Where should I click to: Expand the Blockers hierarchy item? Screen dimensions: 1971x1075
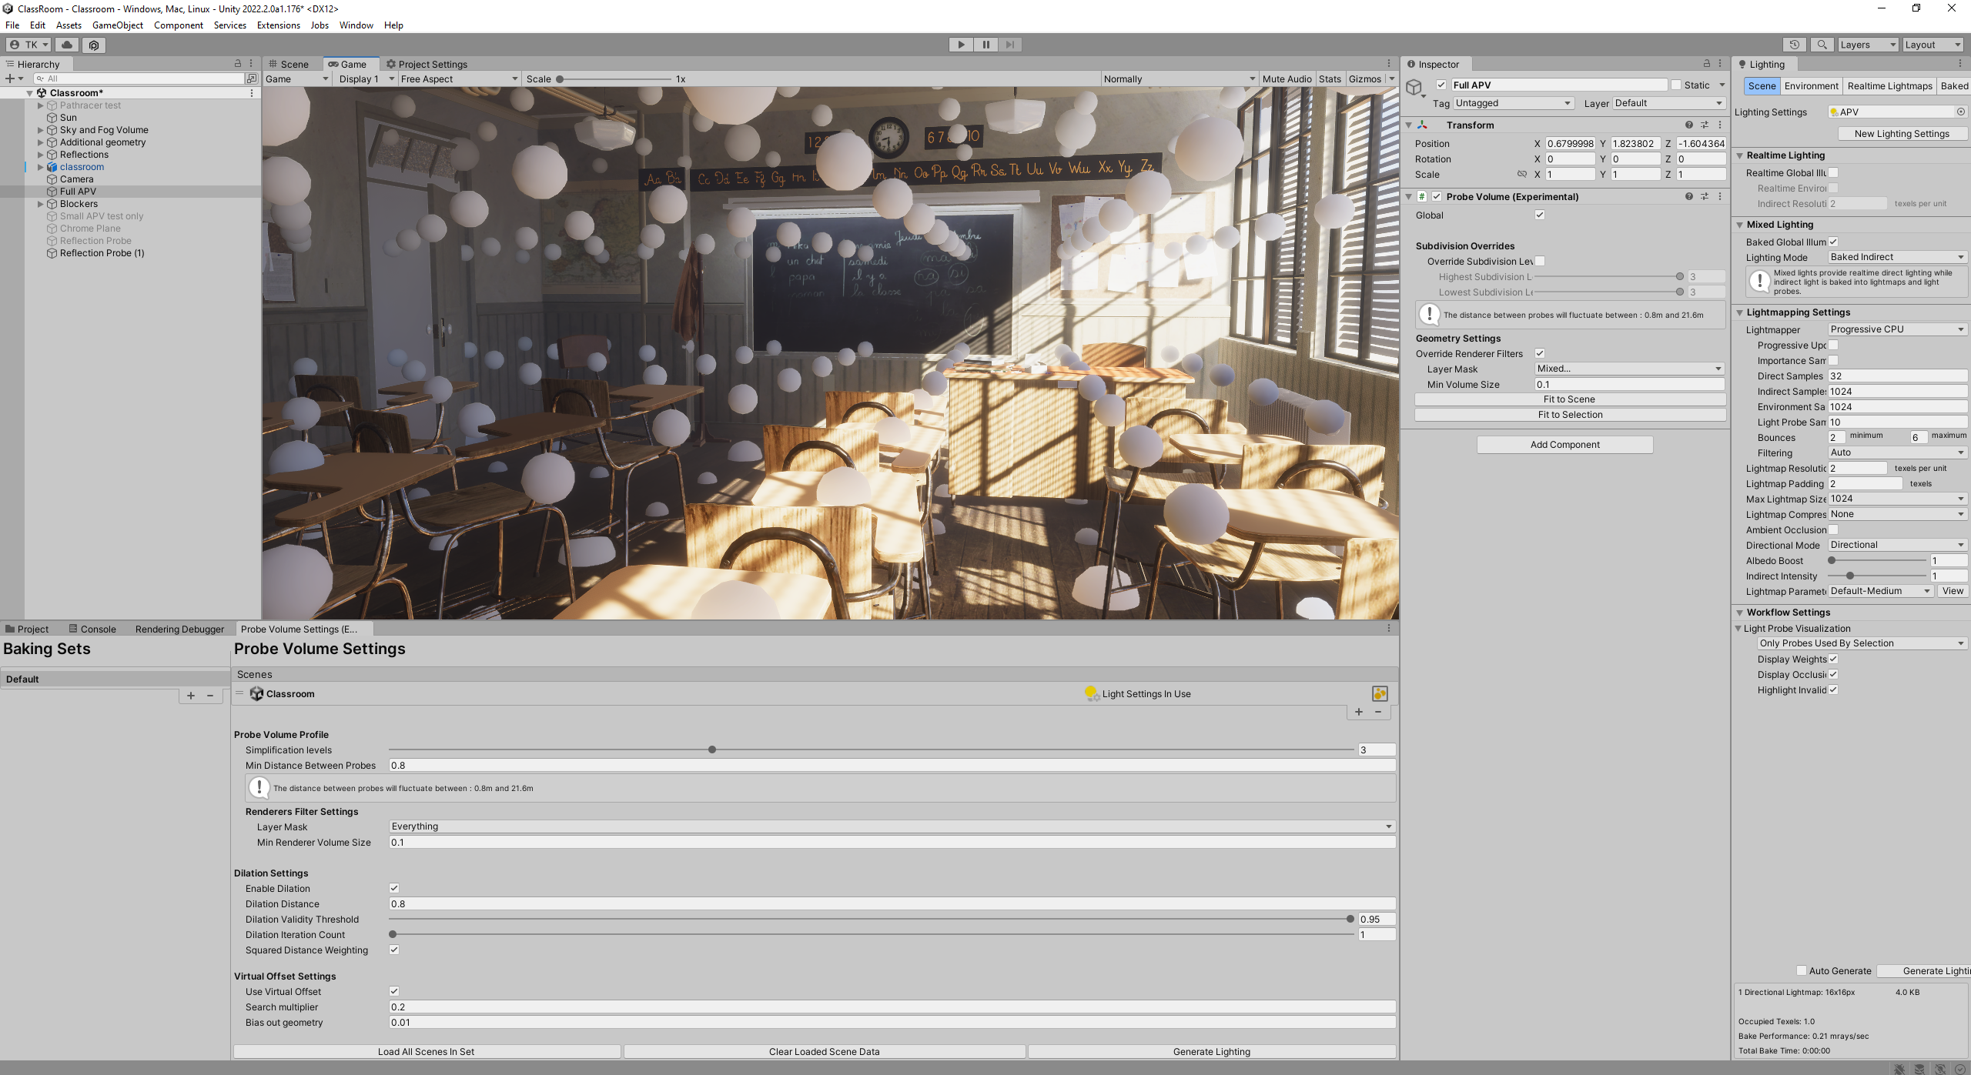pos(41,204)
